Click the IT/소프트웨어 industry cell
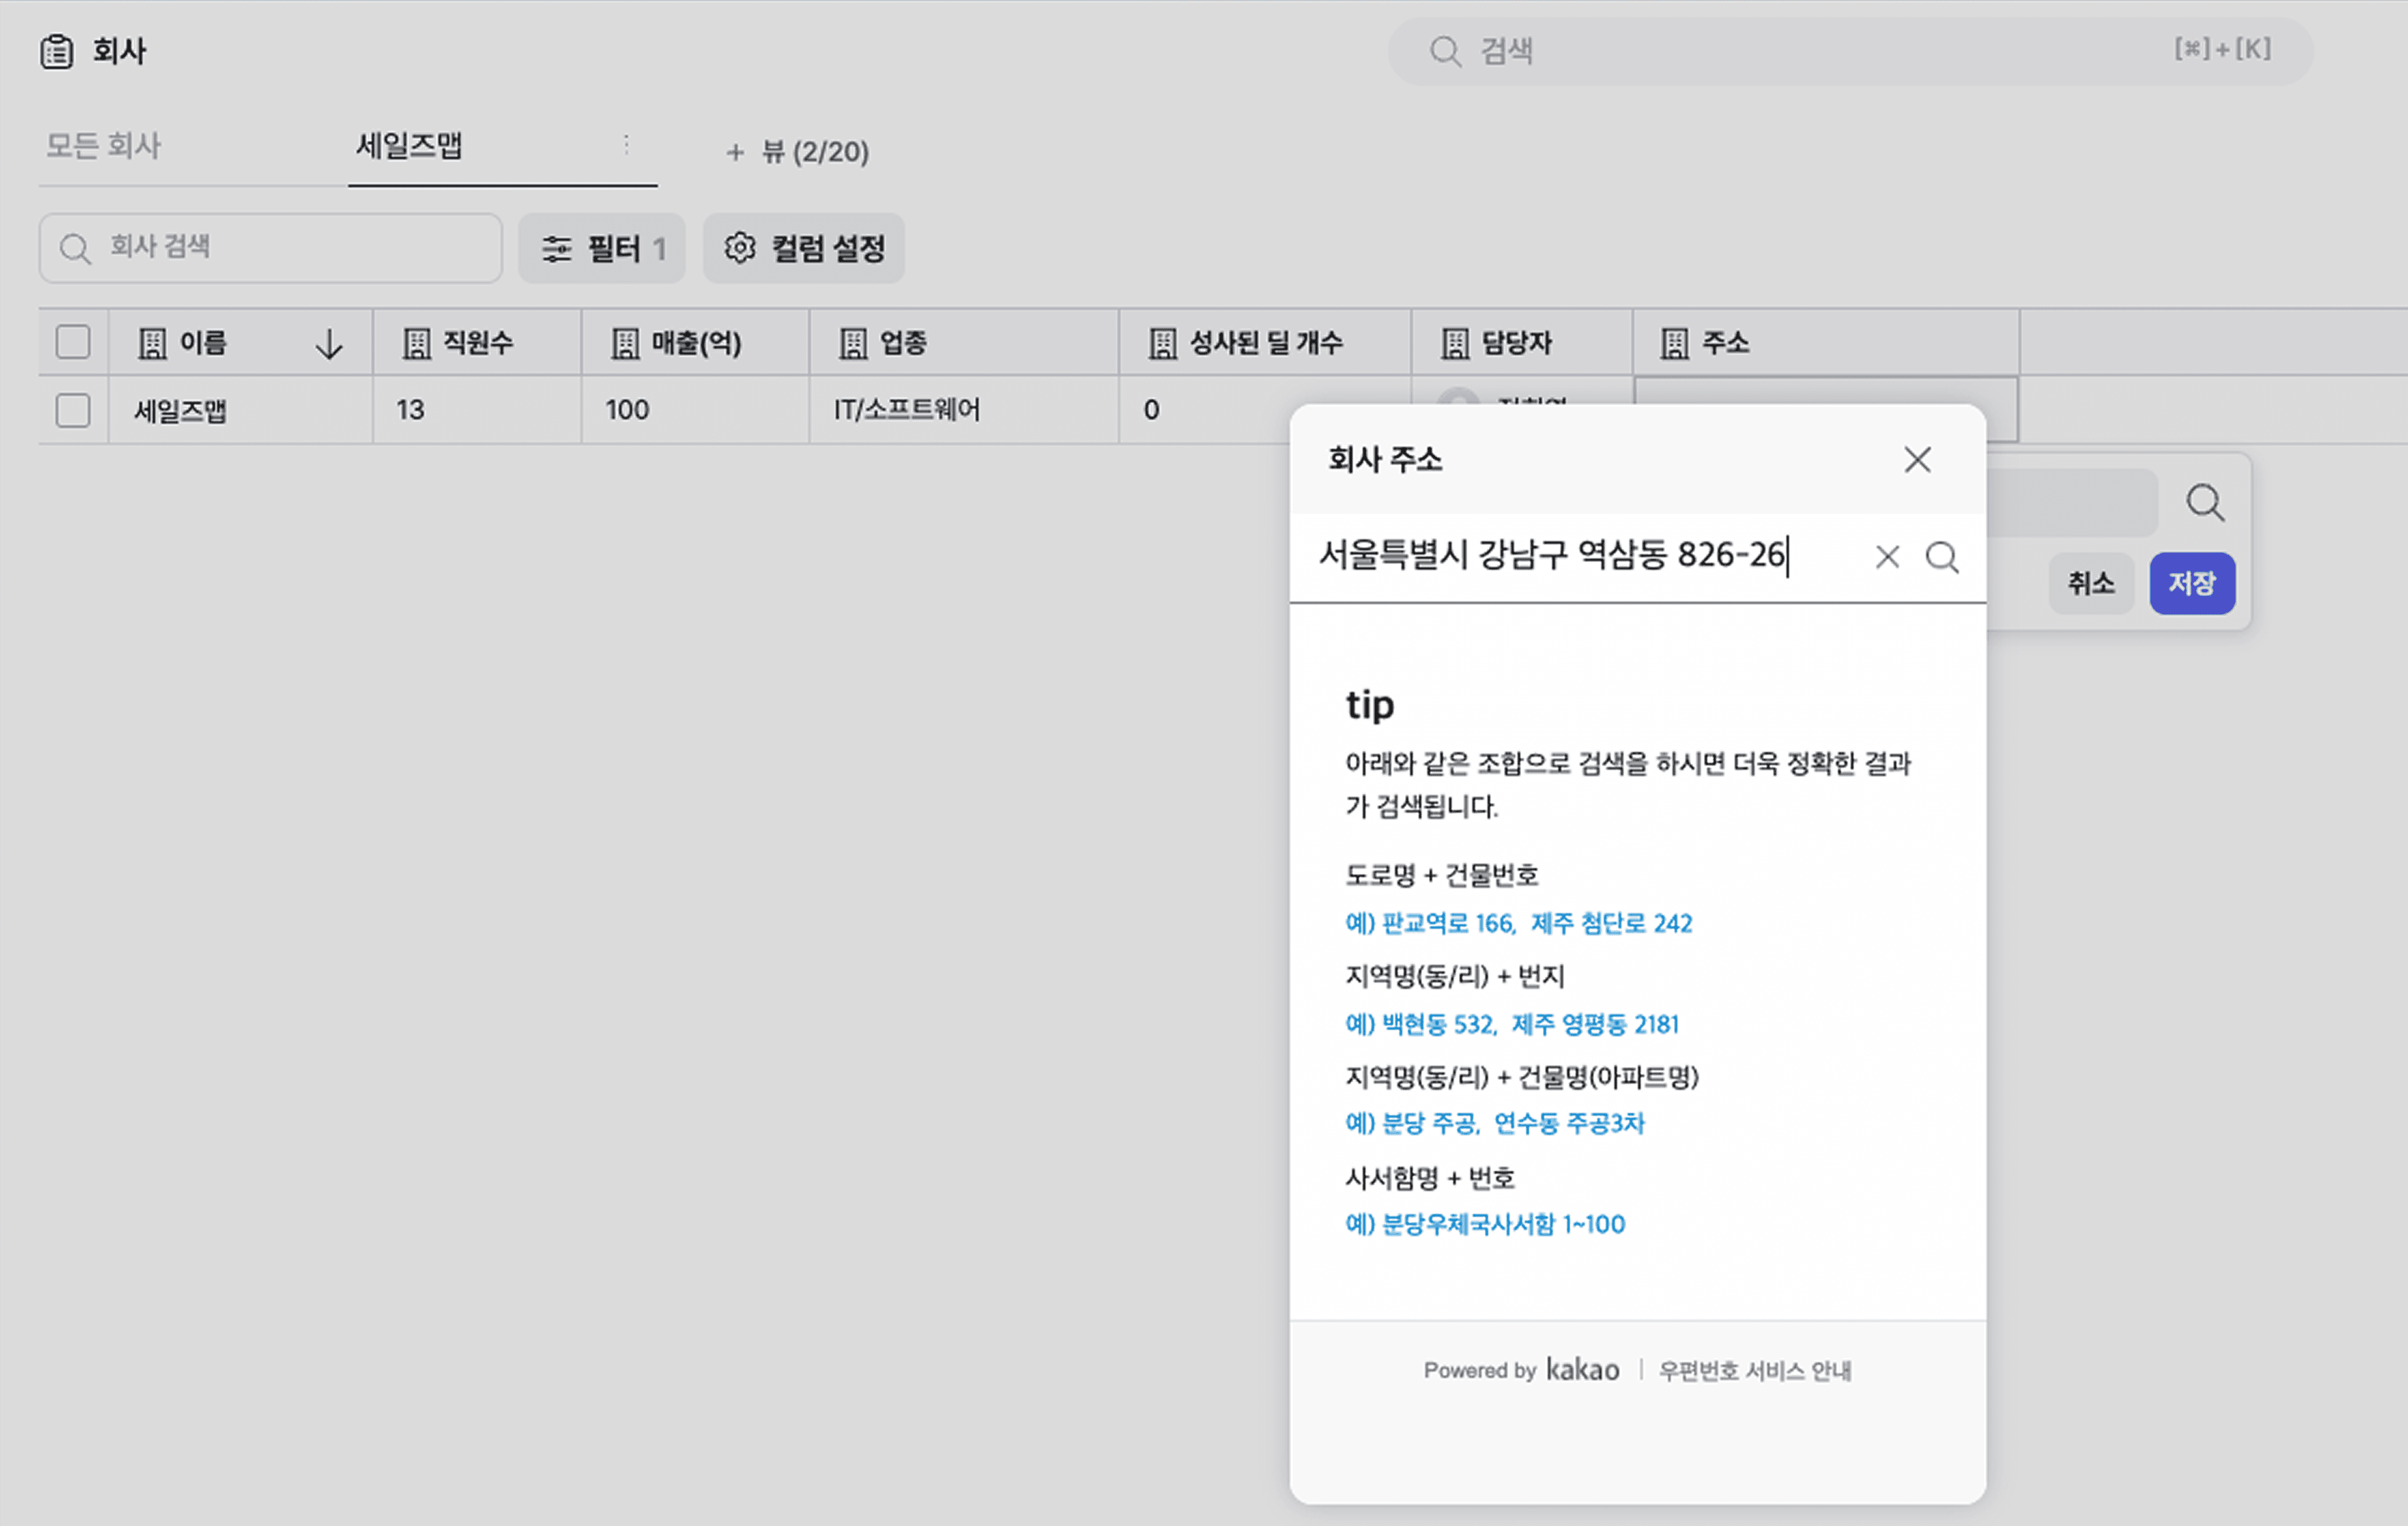 tap(964, 410)
